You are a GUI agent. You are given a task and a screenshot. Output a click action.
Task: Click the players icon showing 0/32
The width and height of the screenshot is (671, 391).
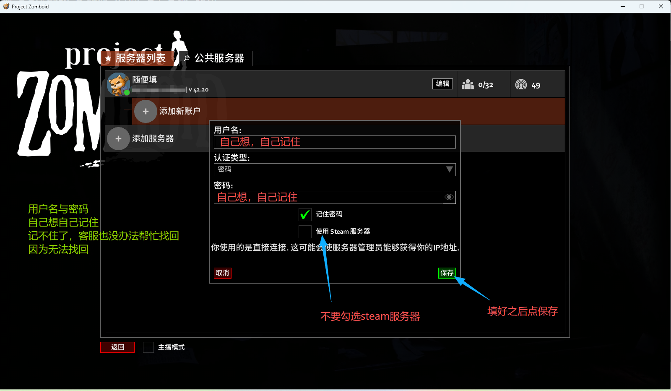(x=468, y=85)
